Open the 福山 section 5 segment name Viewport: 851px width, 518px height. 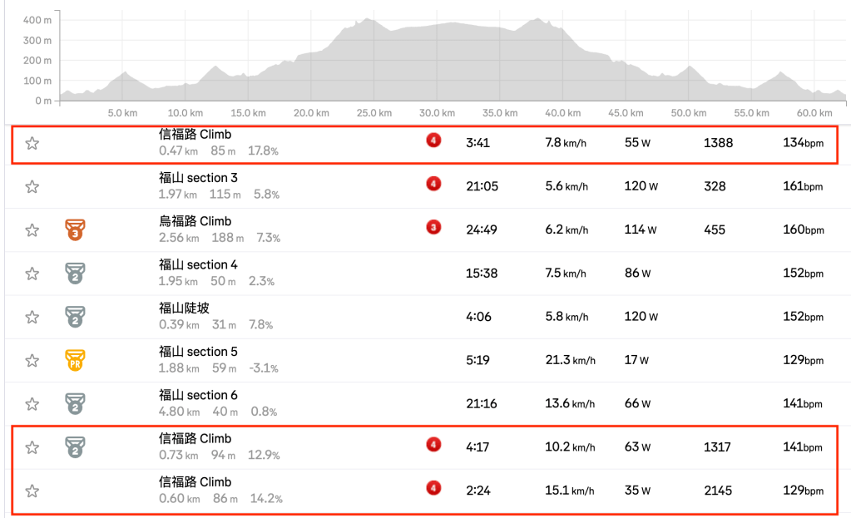198,352
